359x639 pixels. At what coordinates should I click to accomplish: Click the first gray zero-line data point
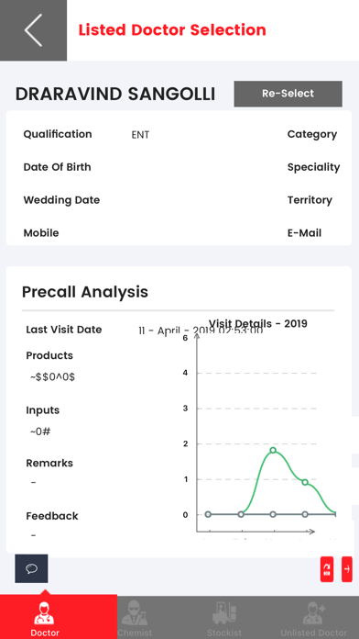(208, 514)
